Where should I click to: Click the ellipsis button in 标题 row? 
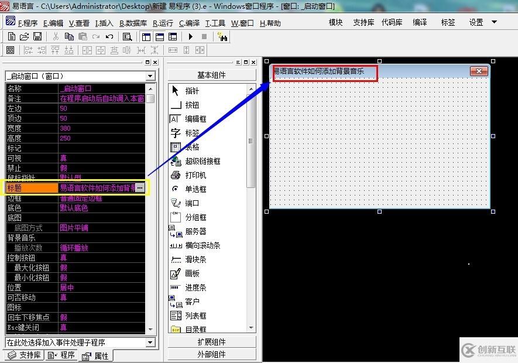pos(140,187)
